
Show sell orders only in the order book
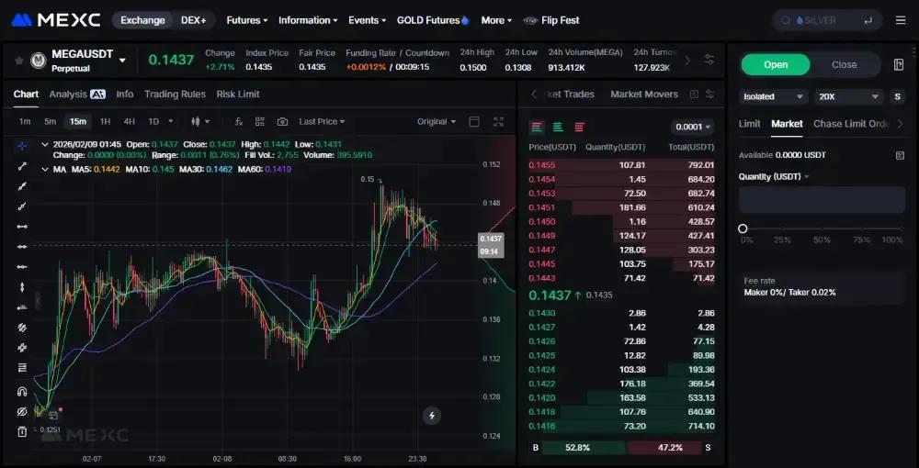click(x=579, y=127)
